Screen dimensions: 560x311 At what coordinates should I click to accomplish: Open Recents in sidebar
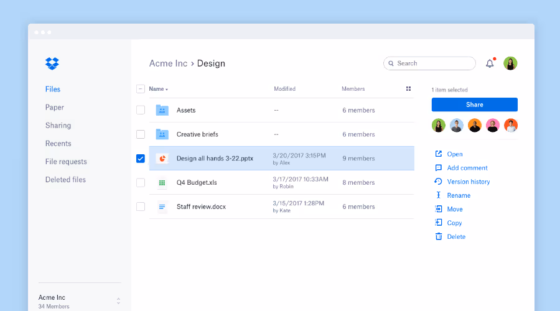58,144
